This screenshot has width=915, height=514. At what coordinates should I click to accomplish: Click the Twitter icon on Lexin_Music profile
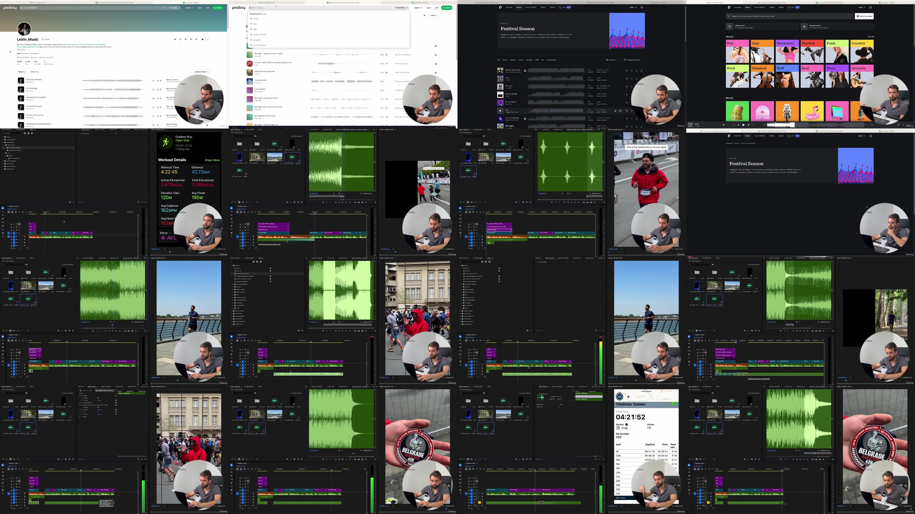pos(175,39)
